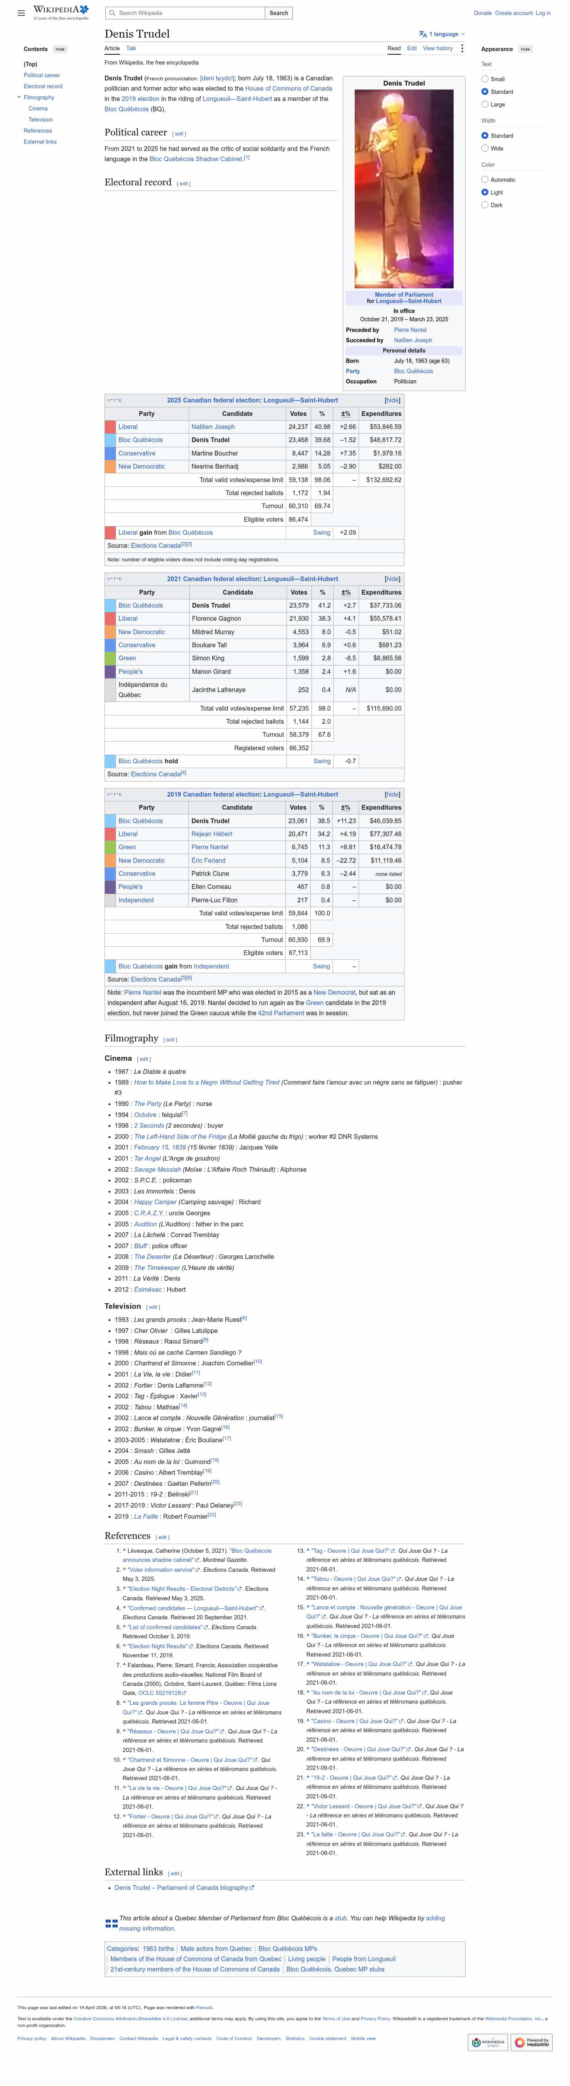The height and width of the screenshot is (2086, 570).
Task: Choose Light color mode
Action: click(484, 192)
